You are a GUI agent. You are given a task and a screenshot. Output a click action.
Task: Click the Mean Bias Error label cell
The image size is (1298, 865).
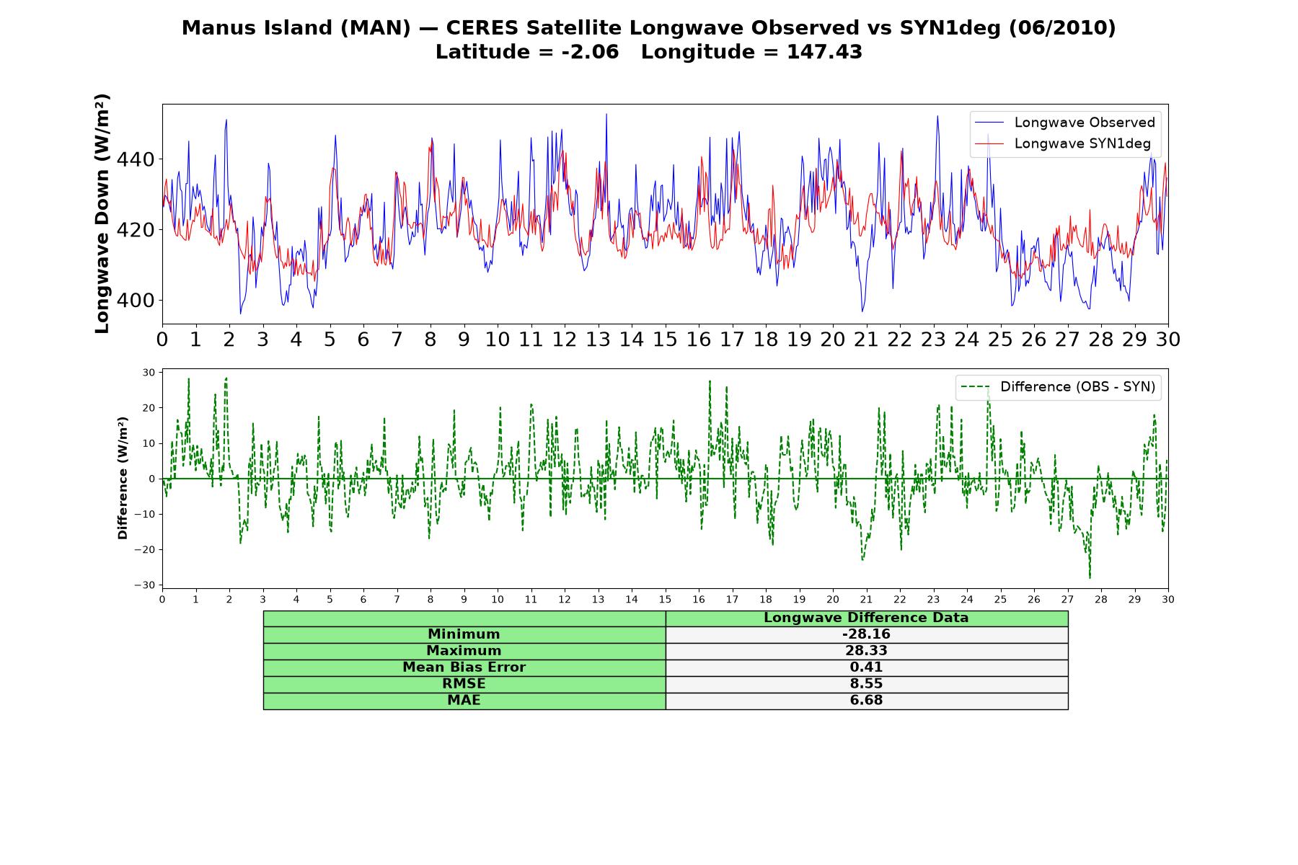(464, 667)
